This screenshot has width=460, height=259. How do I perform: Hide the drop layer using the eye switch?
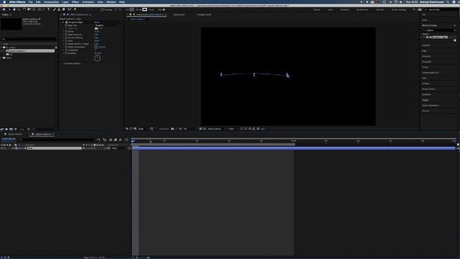[1, 148]
